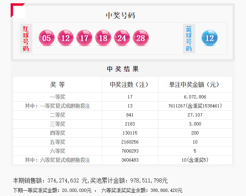Click the 奖等 column header
This screenshot has width=246, height=196.
coord(57,84)
